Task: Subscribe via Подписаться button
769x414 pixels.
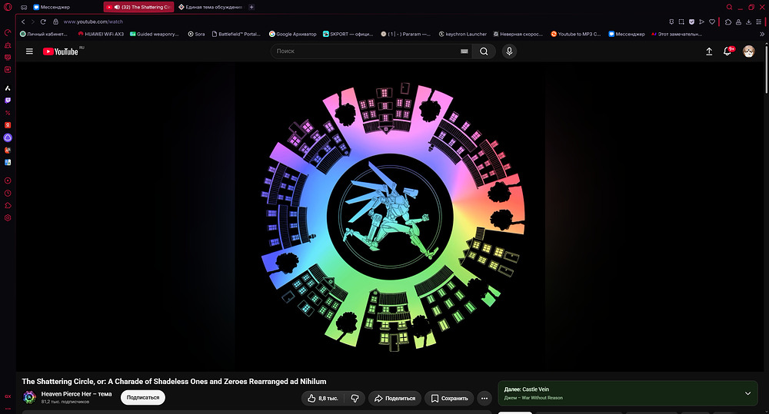Action: [x=143, y=397]
